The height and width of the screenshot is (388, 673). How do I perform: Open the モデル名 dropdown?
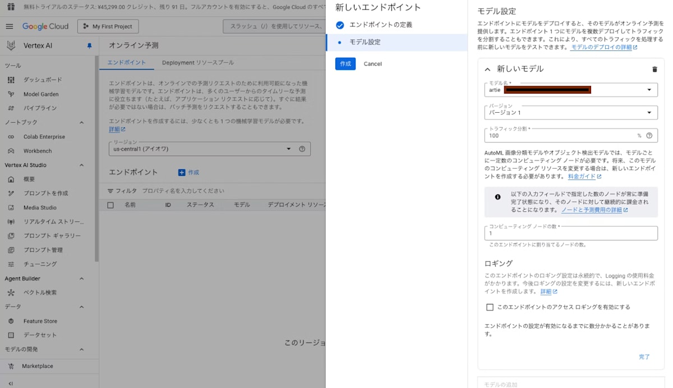tap(571, 90)
